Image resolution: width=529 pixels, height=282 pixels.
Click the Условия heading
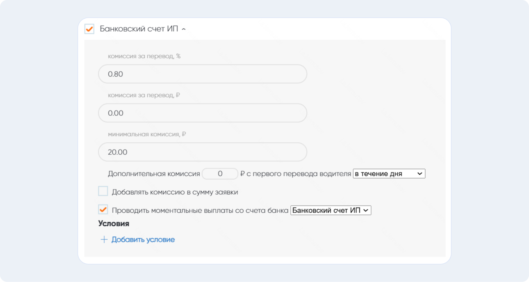pyautogui.click(x=114, y=223)
